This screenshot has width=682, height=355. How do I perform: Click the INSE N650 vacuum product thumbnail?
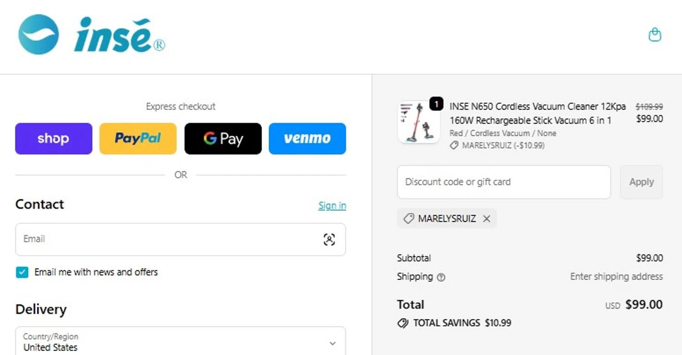(418, 122)
